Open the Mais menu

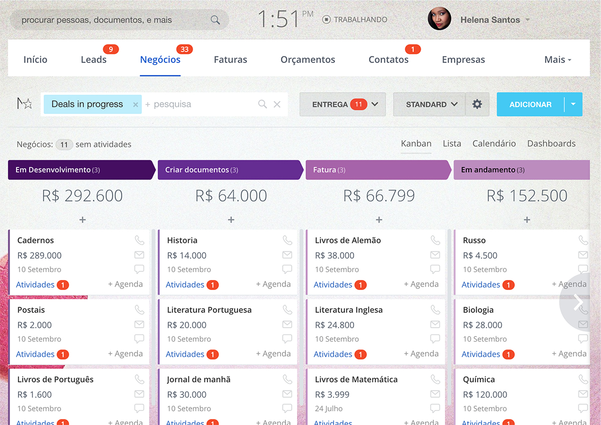558,59
